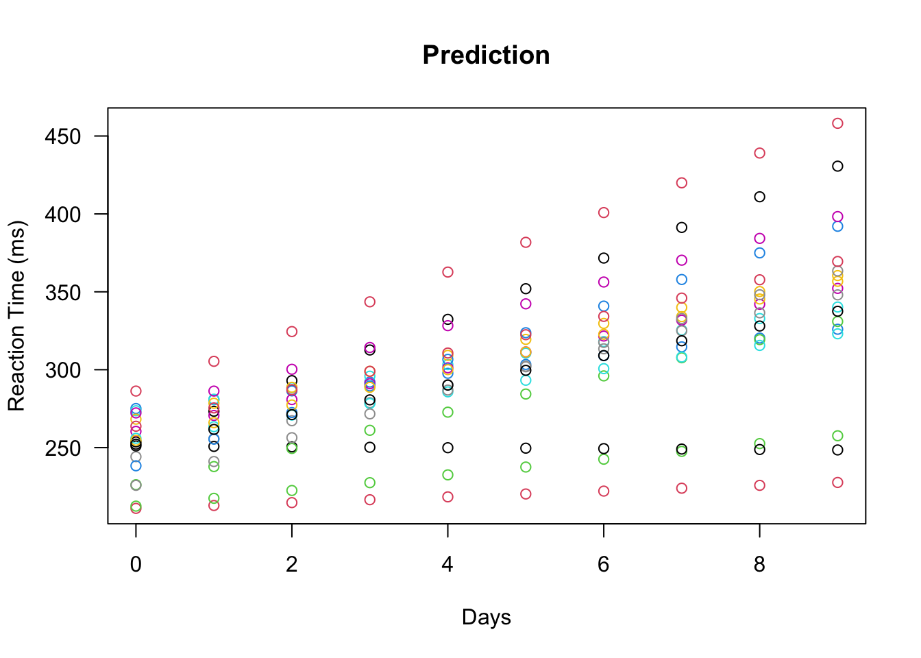Click the lowest red point on day 9
921x658 pixels.
837,483
